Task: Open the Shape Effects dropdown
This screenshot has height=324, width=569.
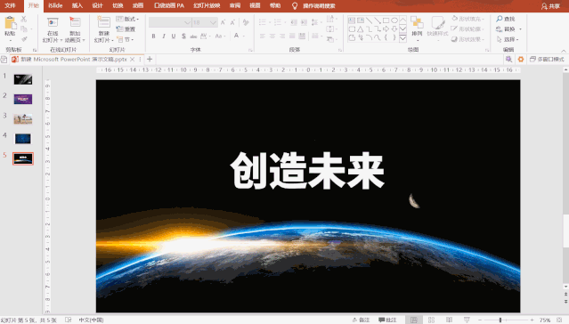Action: (468, 39)
